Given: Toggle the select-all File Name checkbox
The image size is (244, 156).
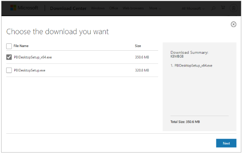Looking at the screenshot, I should tap(9, 46).
